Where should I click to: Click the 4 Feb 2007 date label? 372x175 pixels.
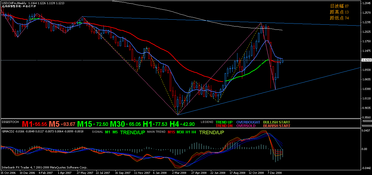(46, 172)
